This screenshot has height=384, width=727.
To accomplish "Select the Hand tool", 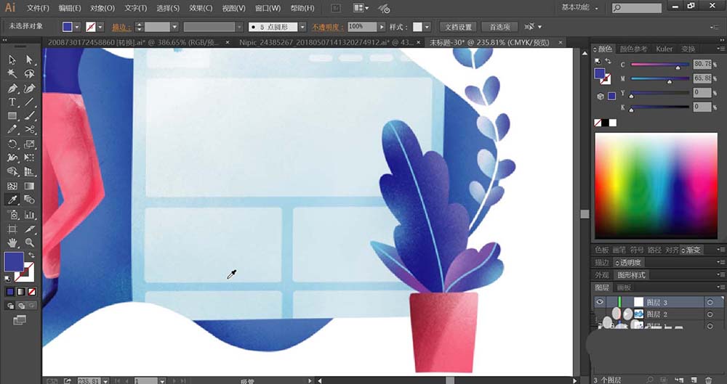I will (12, 242).
